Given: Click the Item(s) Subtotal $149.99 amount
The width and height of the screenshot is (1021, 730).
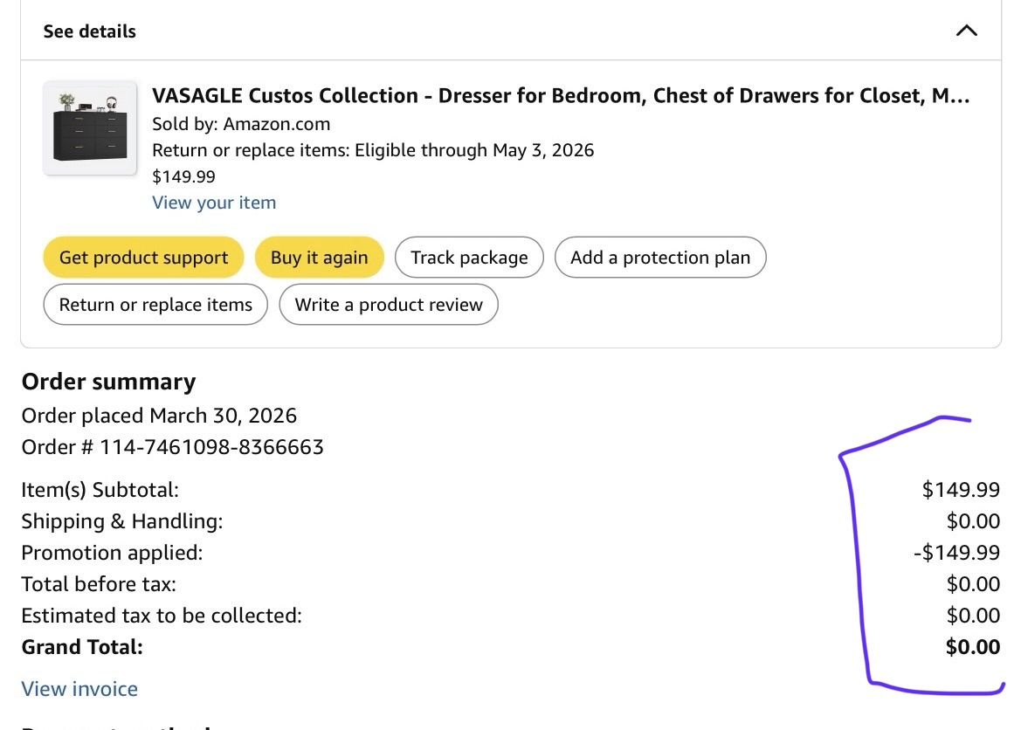Looking at the screenshot, I should point(961,490).
